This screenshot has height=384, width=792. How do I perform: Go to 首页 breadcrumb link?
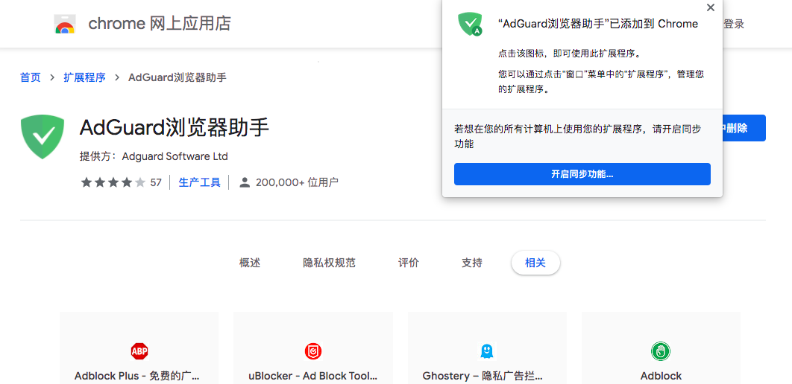[31, 77]
